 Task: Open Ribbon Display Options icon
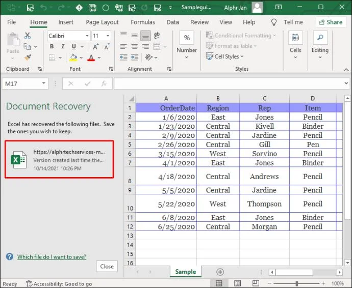tap(279, 7)
